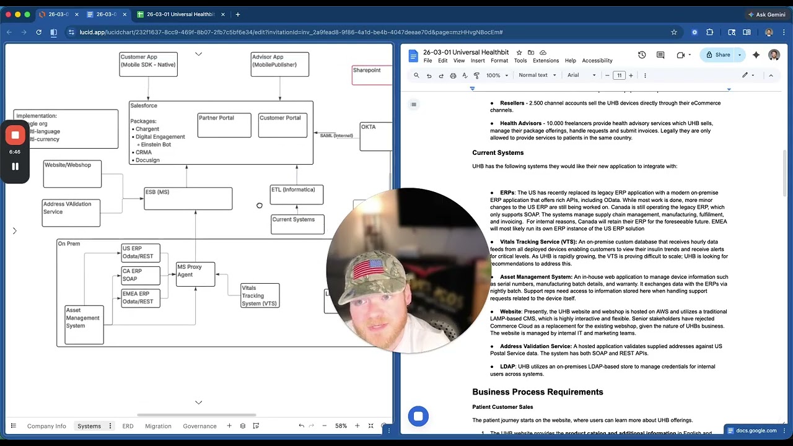Select the ETL (Informatica) shape
This screenshot has height=446, width=793.
(297, 195)
